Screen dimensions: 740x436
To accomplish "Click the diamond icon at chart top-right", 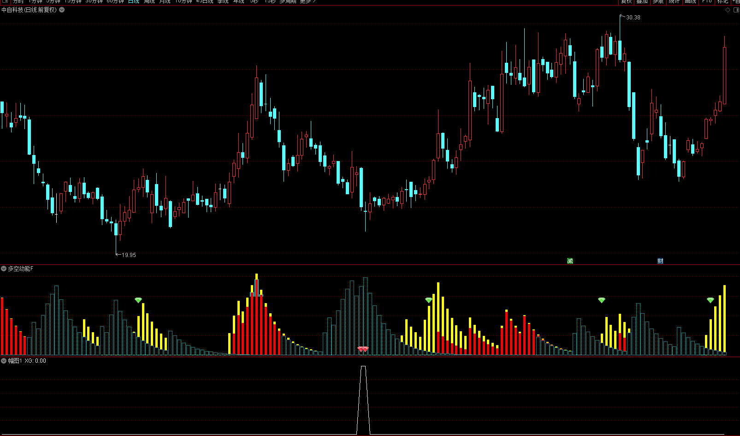I will click(x=728, y=10).
